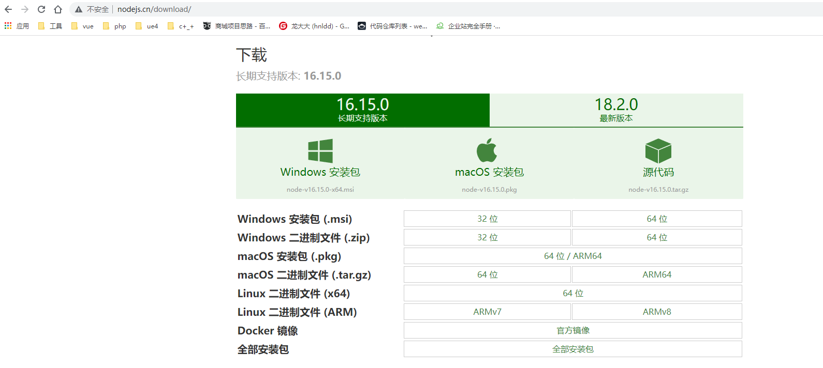The width and height of the screenshot is (823, 368).
Task: Click the macOS 二进制文件 (.tar.gz) row label
Action: tap(304, 275)
